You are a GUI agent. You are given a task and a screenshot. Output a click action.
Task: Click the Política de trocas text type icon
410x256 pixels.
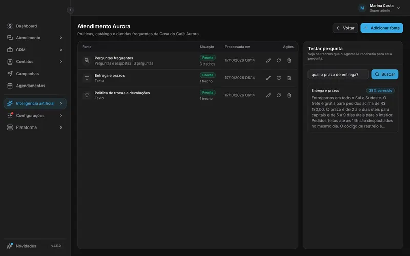(87, 95)
